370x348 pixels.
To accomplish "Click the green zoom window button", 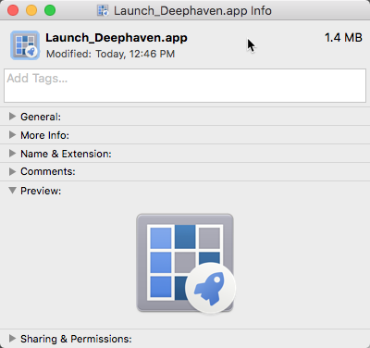I will (50, 10).
